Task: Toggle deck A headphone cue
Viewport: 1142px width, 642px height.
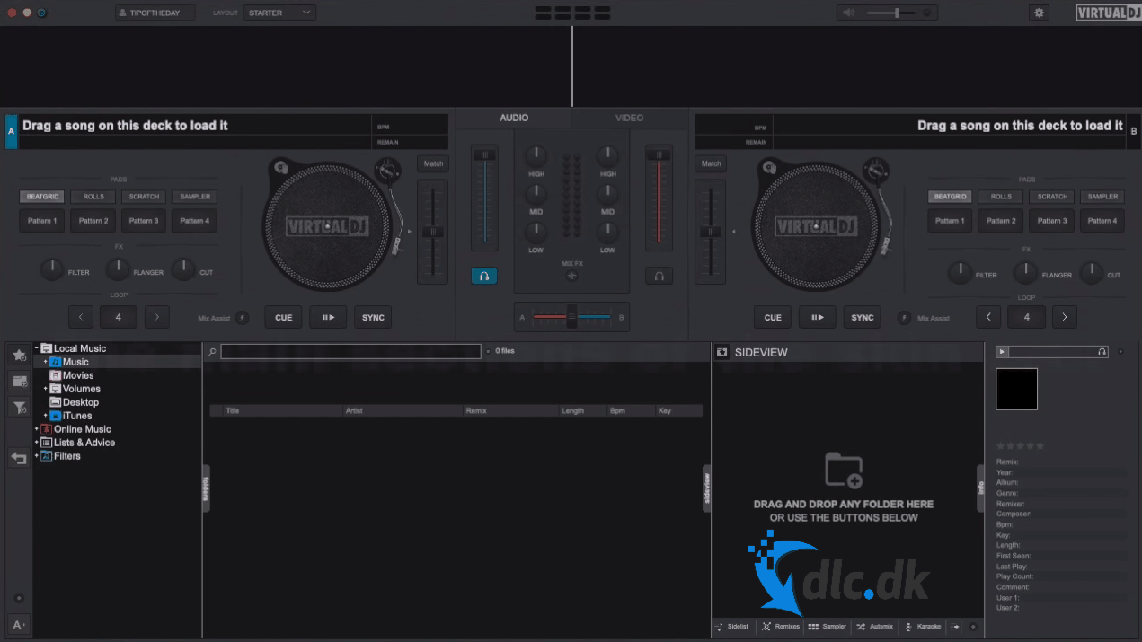Action: click(x=483, y=276)
